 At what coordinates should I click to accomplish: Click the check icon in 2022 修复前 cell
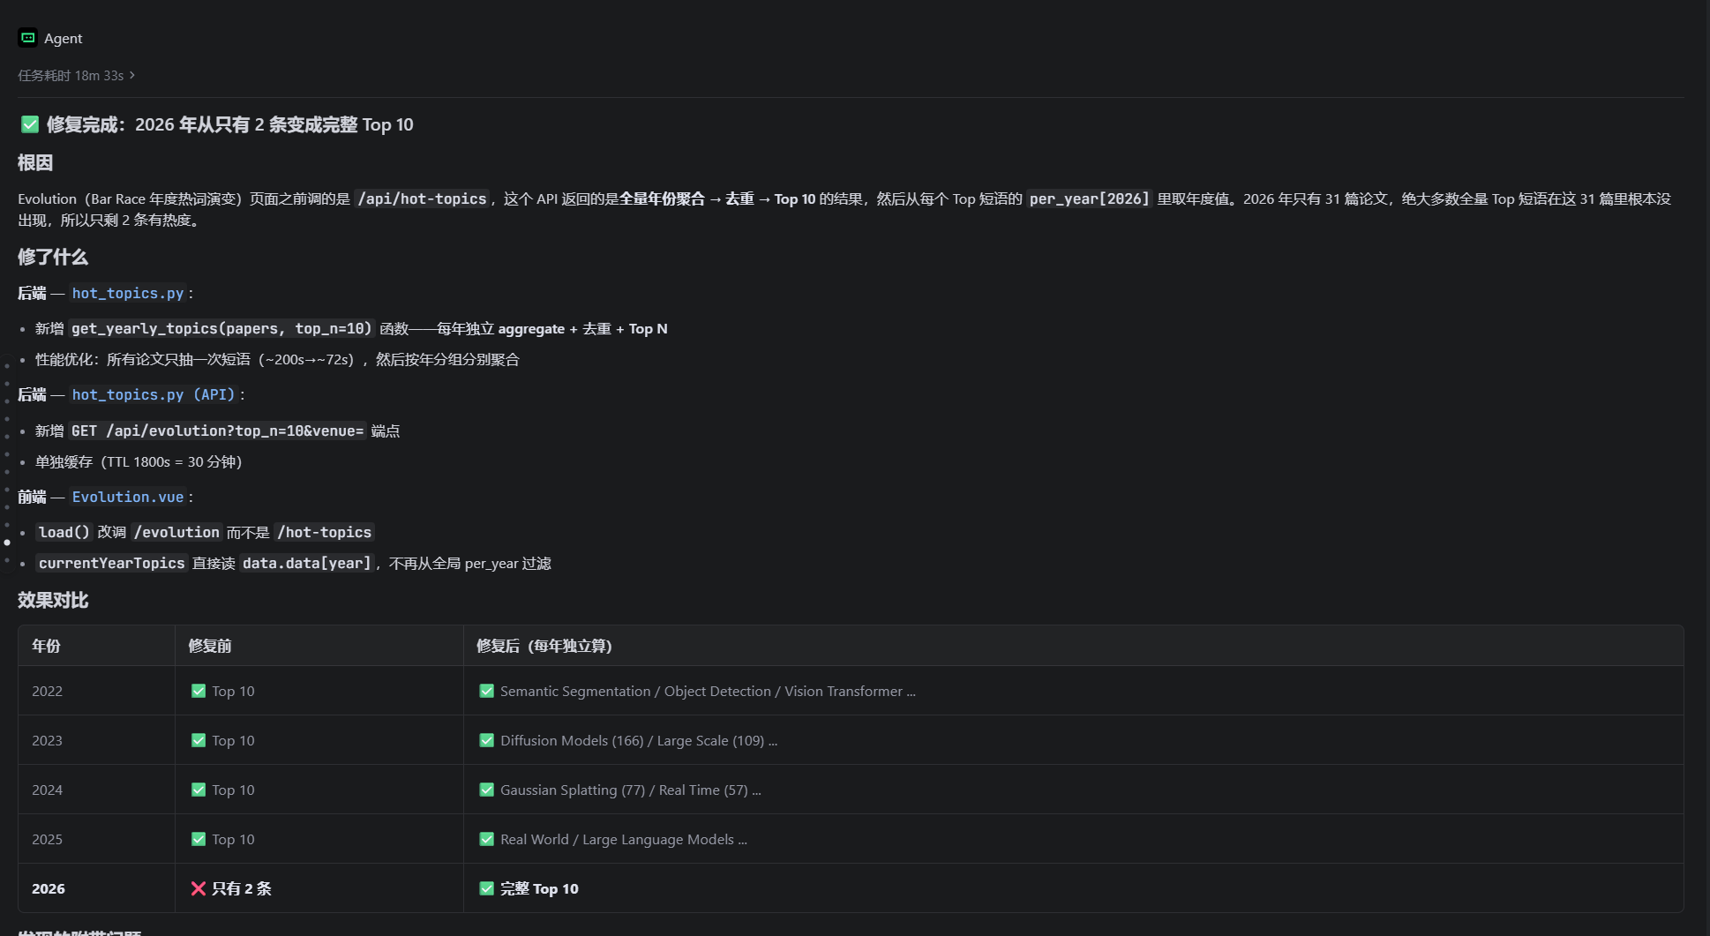tap(199, 691)
